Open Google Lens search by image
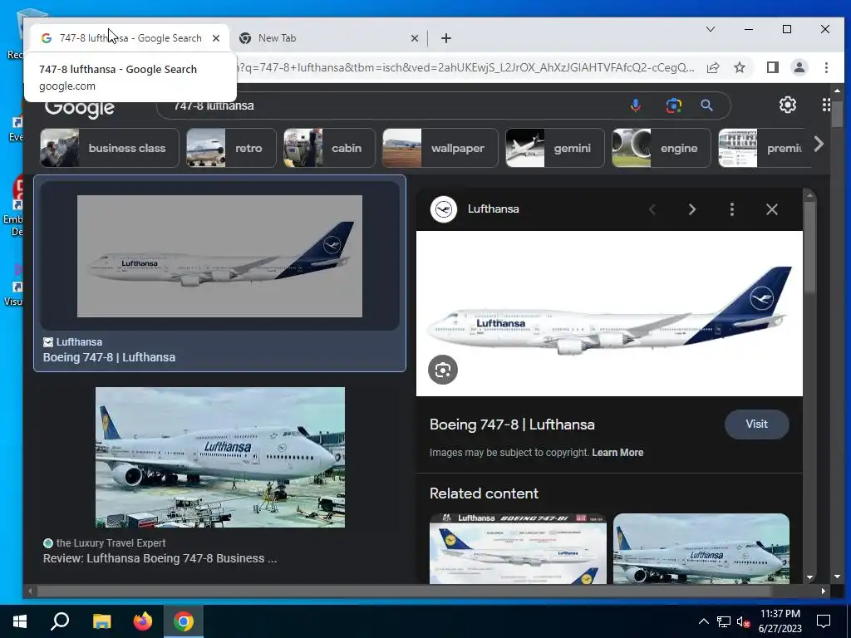 (x=673, y=106)
